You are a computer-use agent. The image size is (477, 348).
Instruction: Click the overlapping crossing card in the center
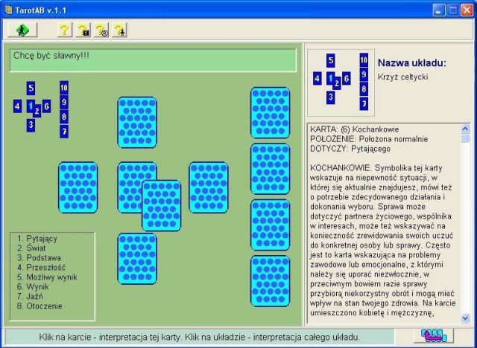pyautogui.click(x=162, y=205)
